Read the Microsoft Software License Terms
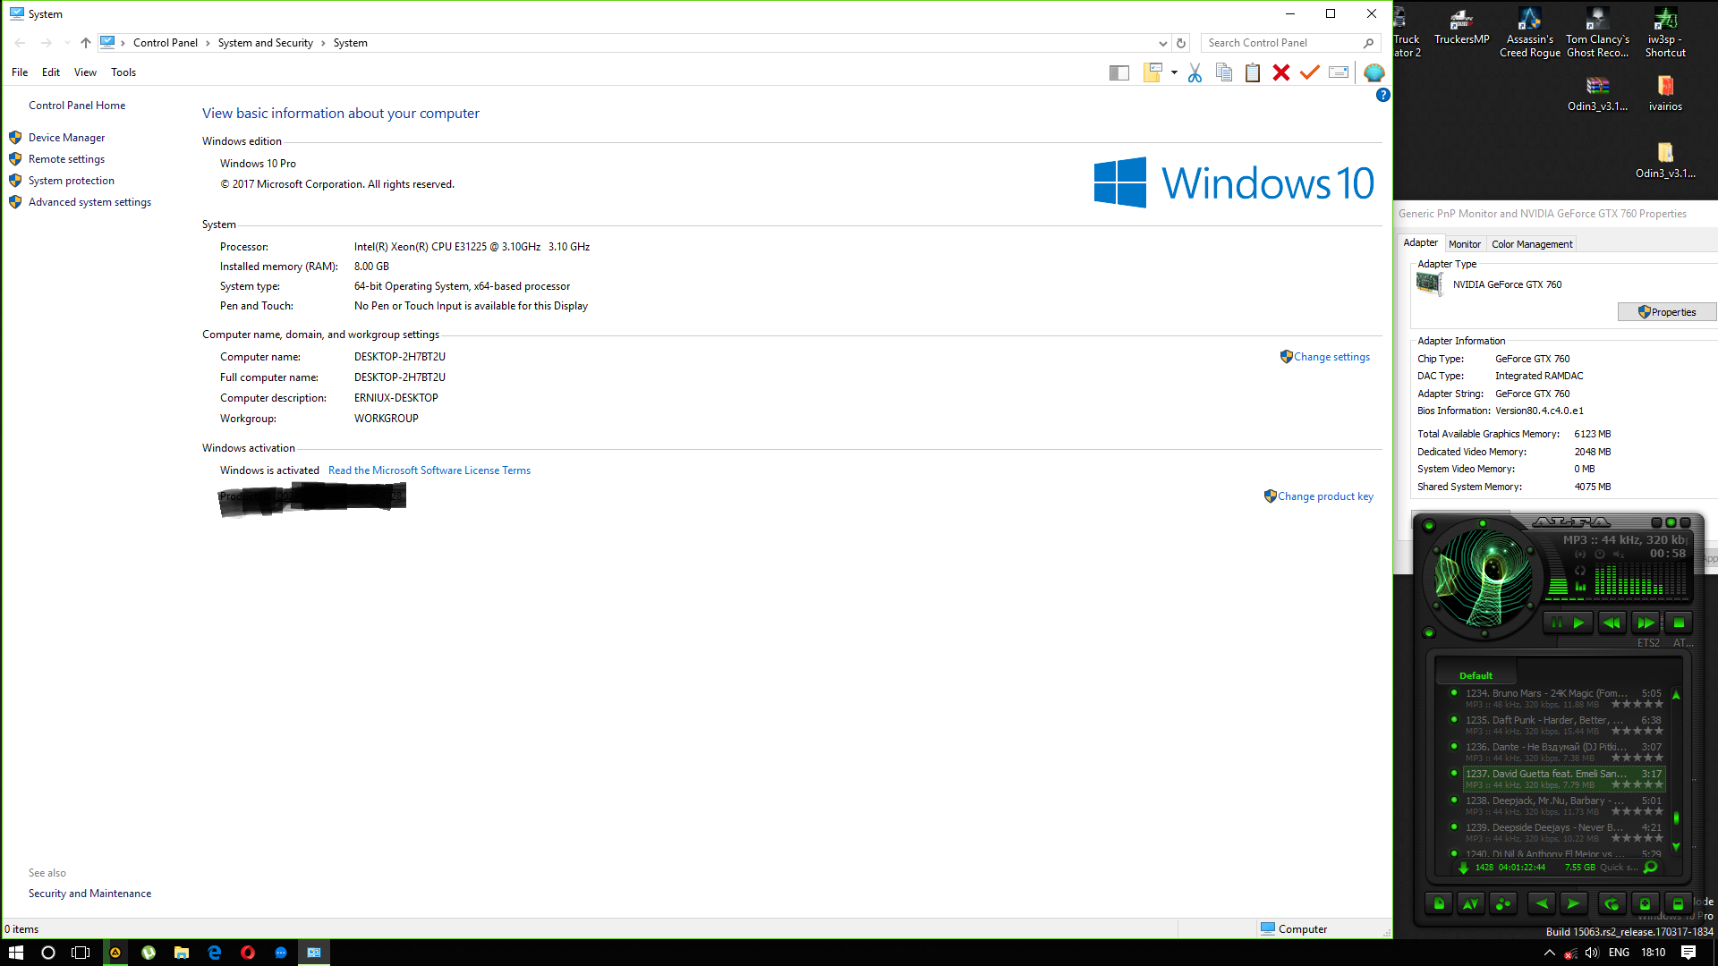1718x966 pixels. (429, 470)
